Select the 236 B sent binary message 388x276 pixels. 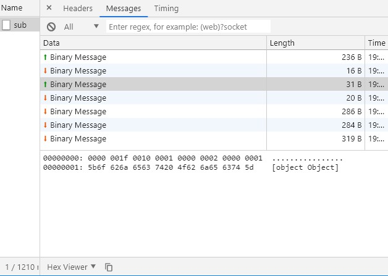[78, 57]
